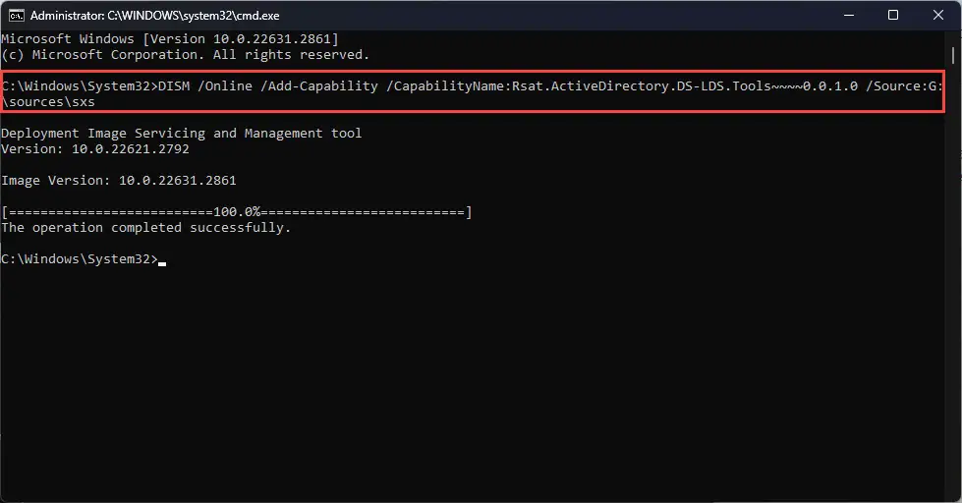The width and height of the screenshot is (962, 503).
Task: Click 'Deployment Image Servicing and Management tool' line
Action: 182,133
